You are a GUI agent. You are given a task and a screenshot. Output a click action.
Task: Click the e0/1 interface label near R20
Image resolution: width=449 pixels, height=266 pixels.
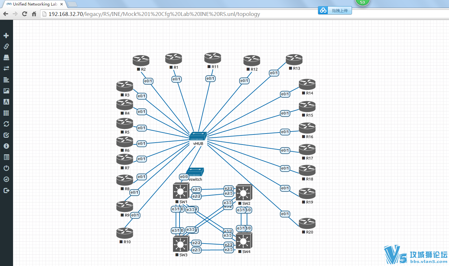click(x=285, y=214)
